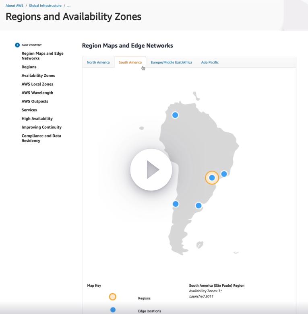Click the Launched 2011 text
Image resolution: width=308 pixels, height=314 pixels.
click(x=201, y=296)
